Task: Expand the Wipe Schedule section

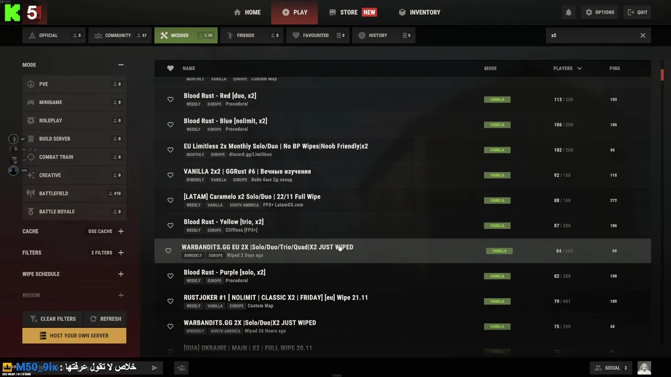Action: click(121, 274)
